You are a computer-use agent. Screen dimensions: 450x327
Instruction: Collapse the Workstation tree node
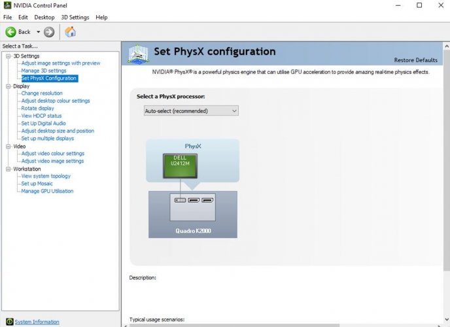pyautogui.click(x=9, y=169)
